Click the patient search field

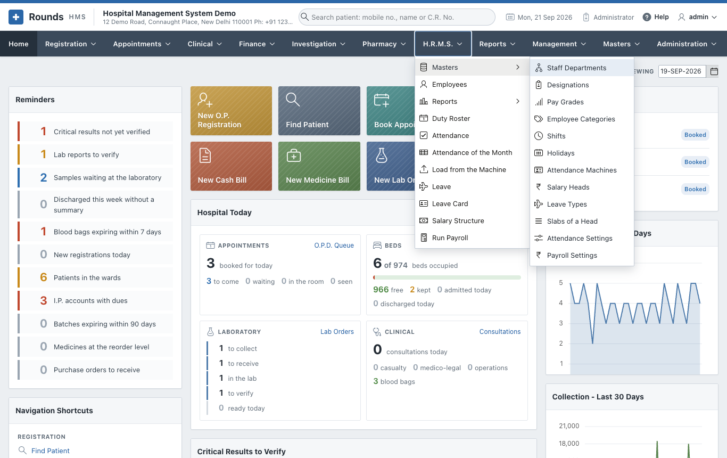tap(397, 17)
